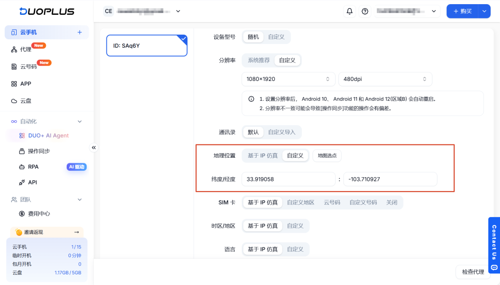The image size is (500, 285).
Task: Select device card ID: SAq6Y
Action: (147, 46)
